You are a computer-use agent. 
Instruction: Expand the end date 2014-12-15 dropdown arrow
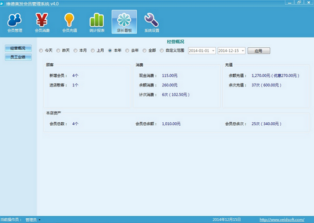[x=243, y=51]
